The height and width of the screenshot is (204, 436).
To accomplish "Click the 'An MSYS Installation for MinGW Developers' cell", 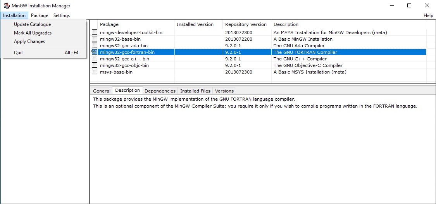I will pos(330,33).
